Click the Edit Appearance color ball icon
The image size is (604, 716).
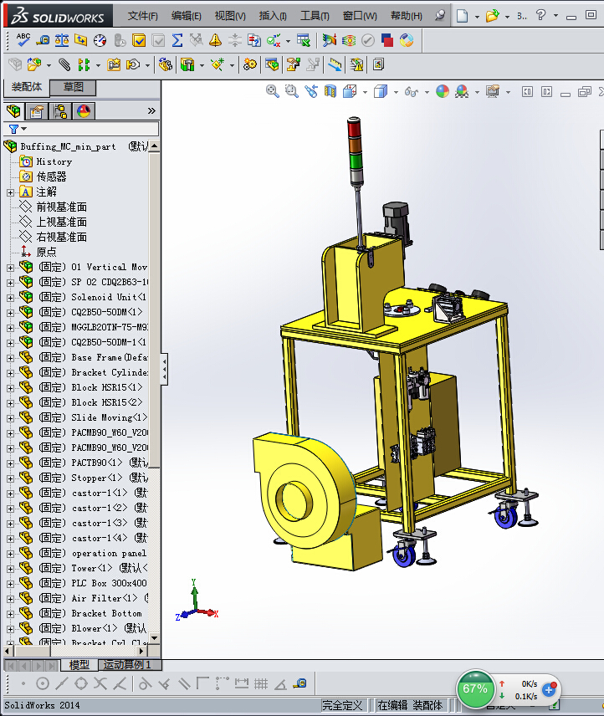coord(443,91)
